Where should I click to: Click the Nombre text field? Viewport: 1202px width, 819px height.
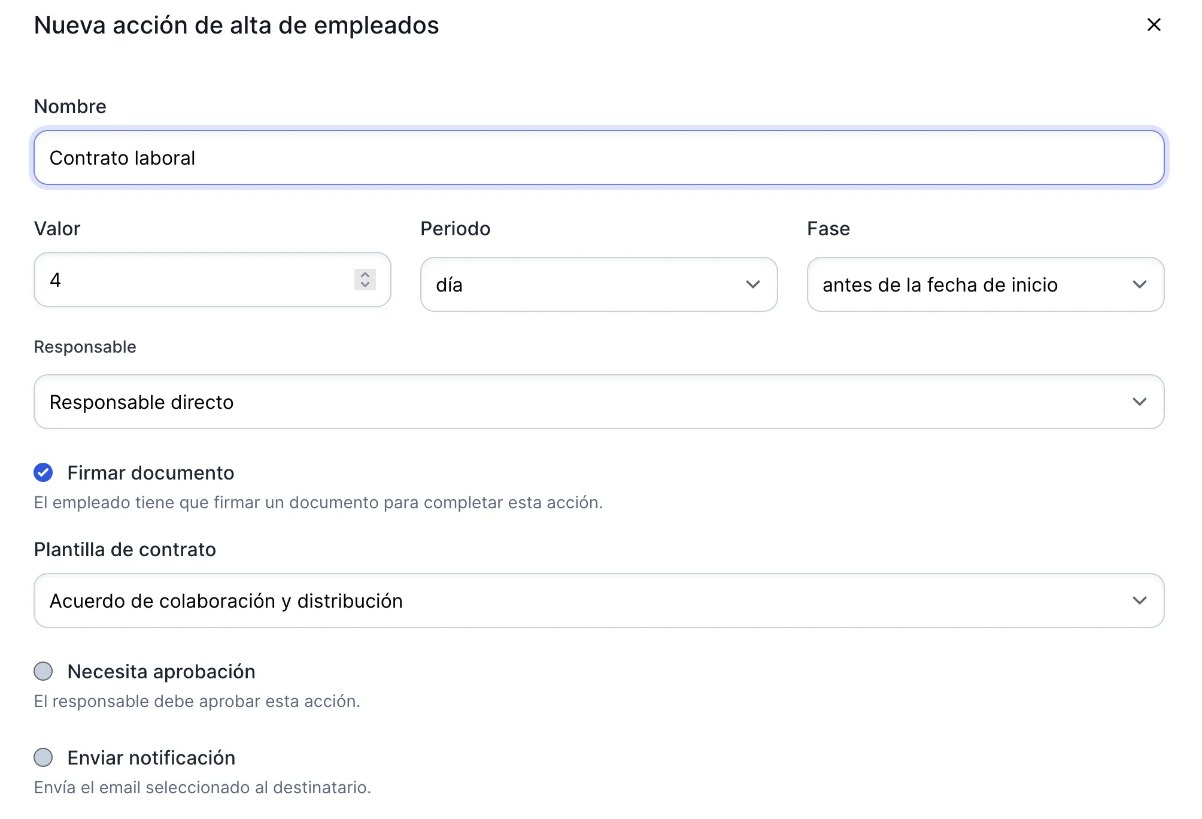[x=599, y=158]
